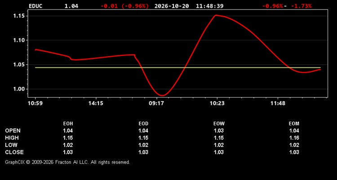Screen dimensions: 337x180
Task: Click the LOW row label
Action: pos(11,145)
